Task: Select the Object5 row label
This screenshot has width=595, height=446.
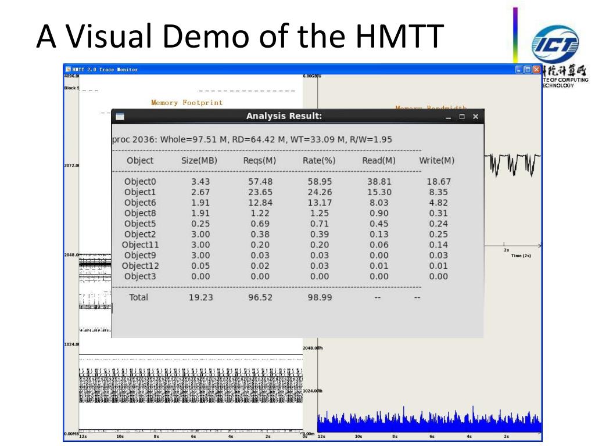Action: 140,224
